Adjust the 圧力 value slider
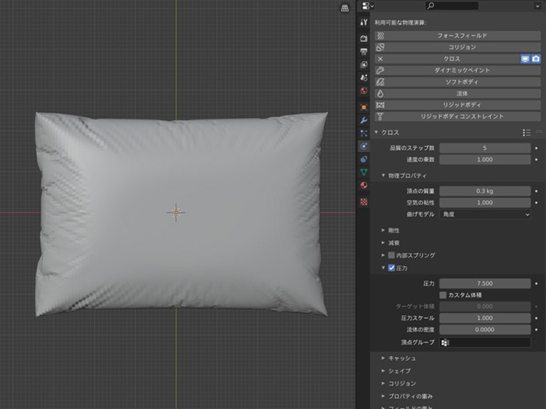This screenshot has width=546, height=409. [485, 283]
